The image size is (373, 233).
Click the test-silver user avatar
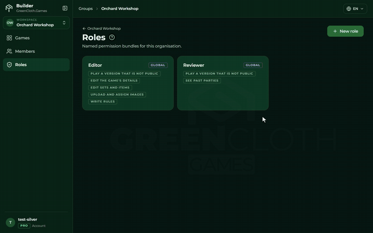pyautogui.click(x=10, y=223)
